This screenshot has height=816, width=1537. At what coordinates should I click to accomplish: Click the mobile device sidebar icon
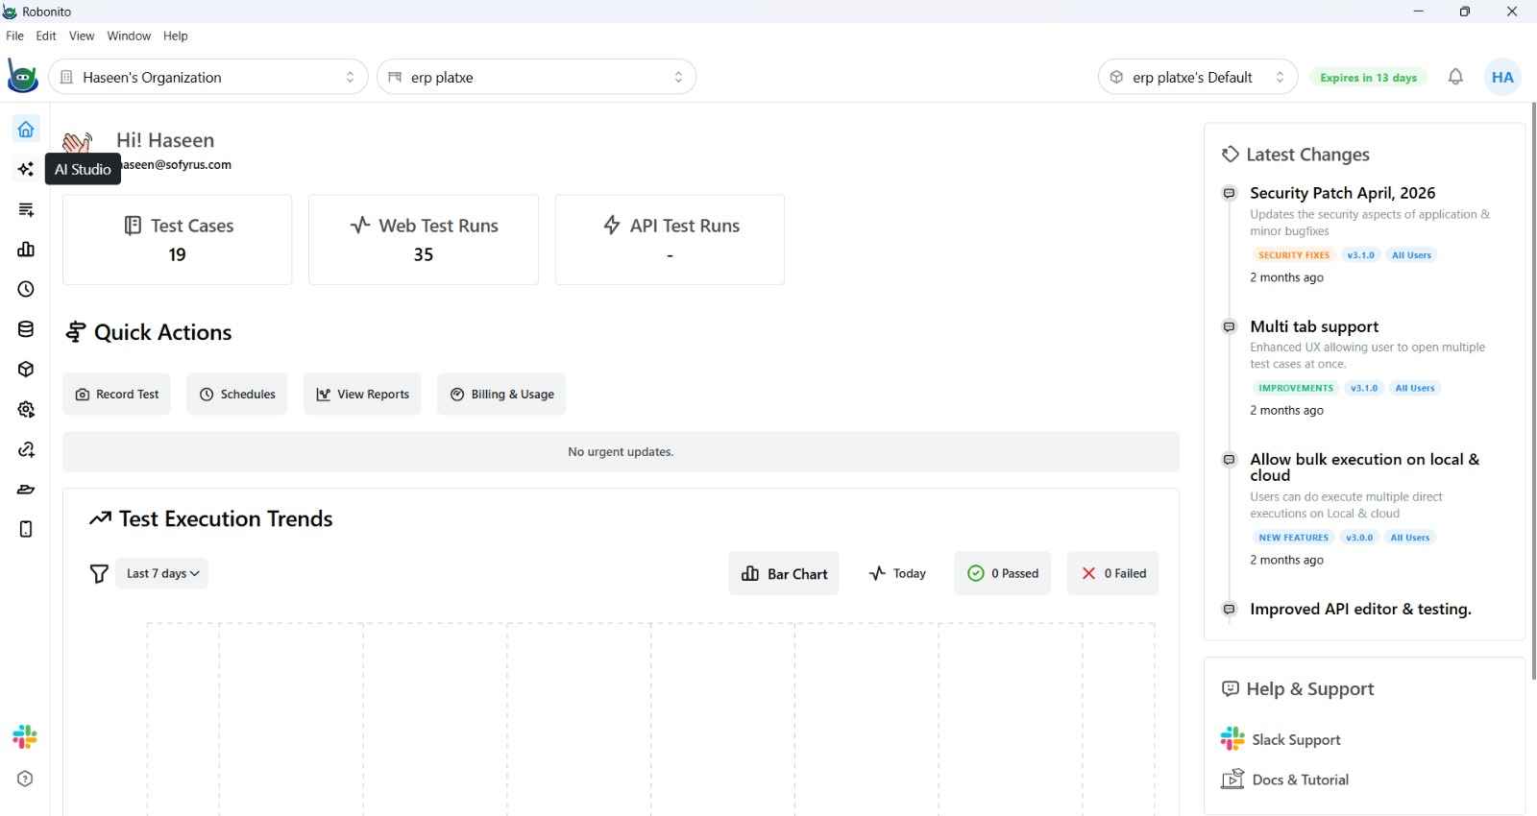click(x=26, y=529)
